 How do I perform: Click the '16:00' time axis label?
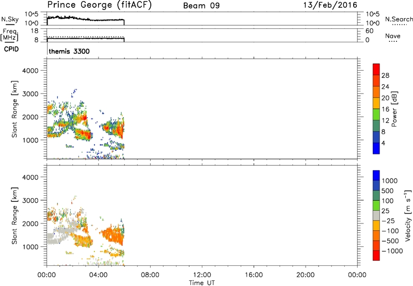coord(253,275)
